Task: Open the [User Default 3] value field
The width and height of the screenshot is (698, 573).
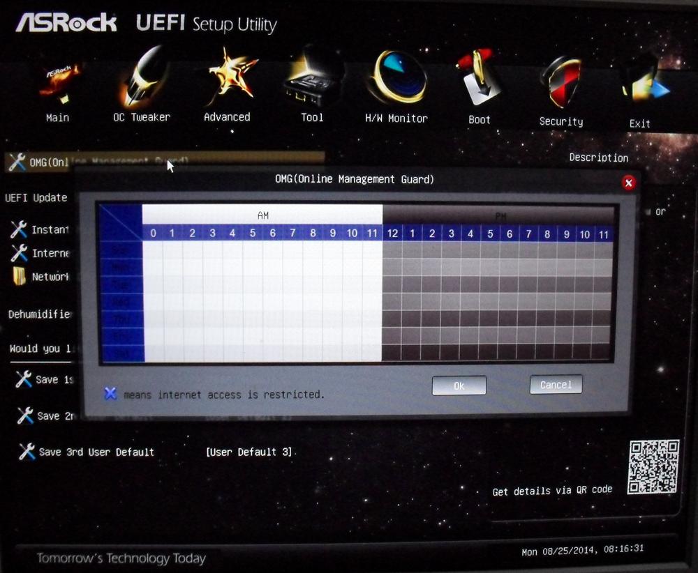Action: (249, 452)
